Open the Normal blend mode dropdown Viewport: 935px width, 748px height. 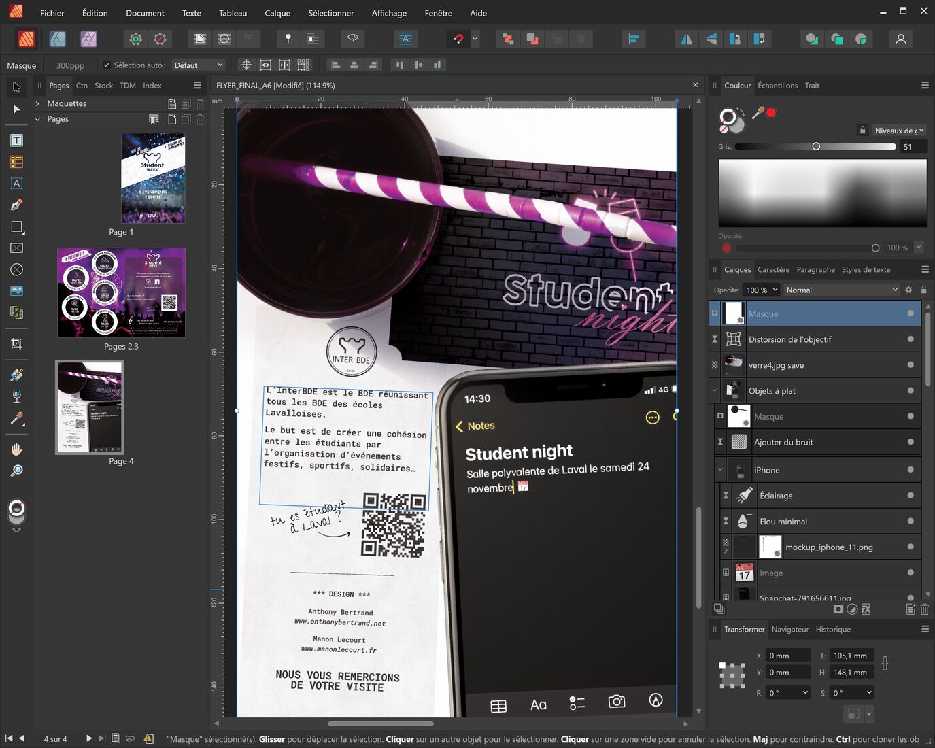(x=842, y=290)
